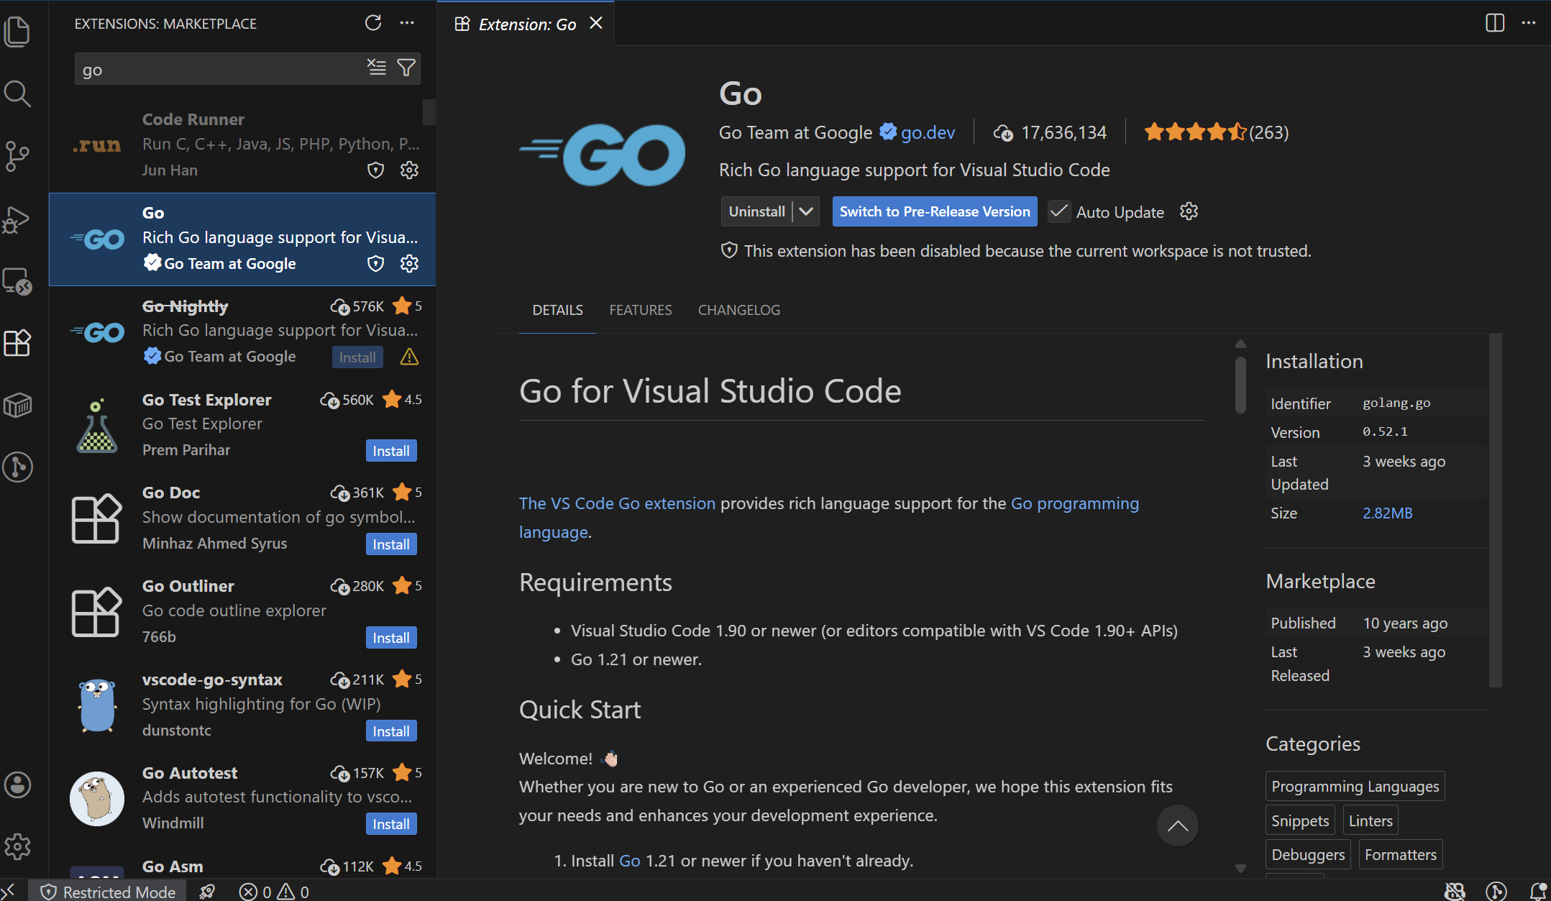Open the Run and Debug view

point(17,219)
